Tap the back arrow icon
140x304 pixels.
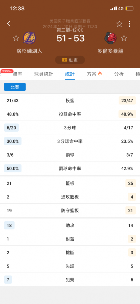coord(9,24)
